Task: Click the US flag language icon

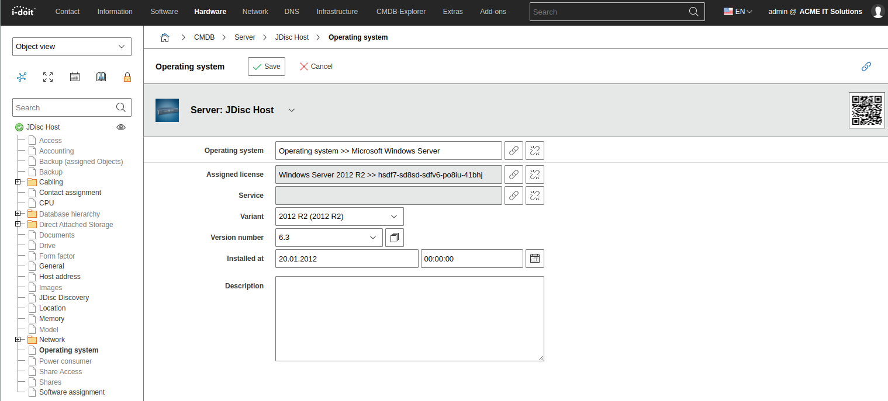Action: (x=728, y=12)
